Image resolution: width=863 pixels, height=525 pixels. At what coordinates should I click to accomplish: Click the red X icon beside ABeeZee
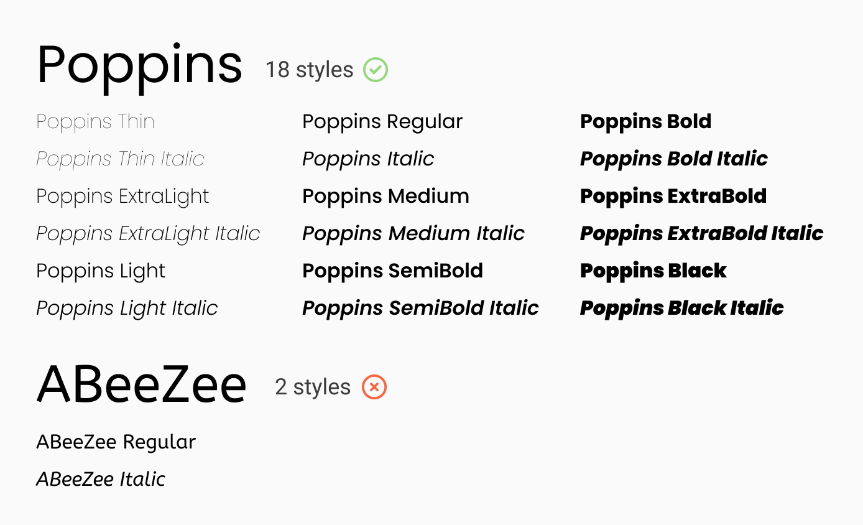[374, 387]
